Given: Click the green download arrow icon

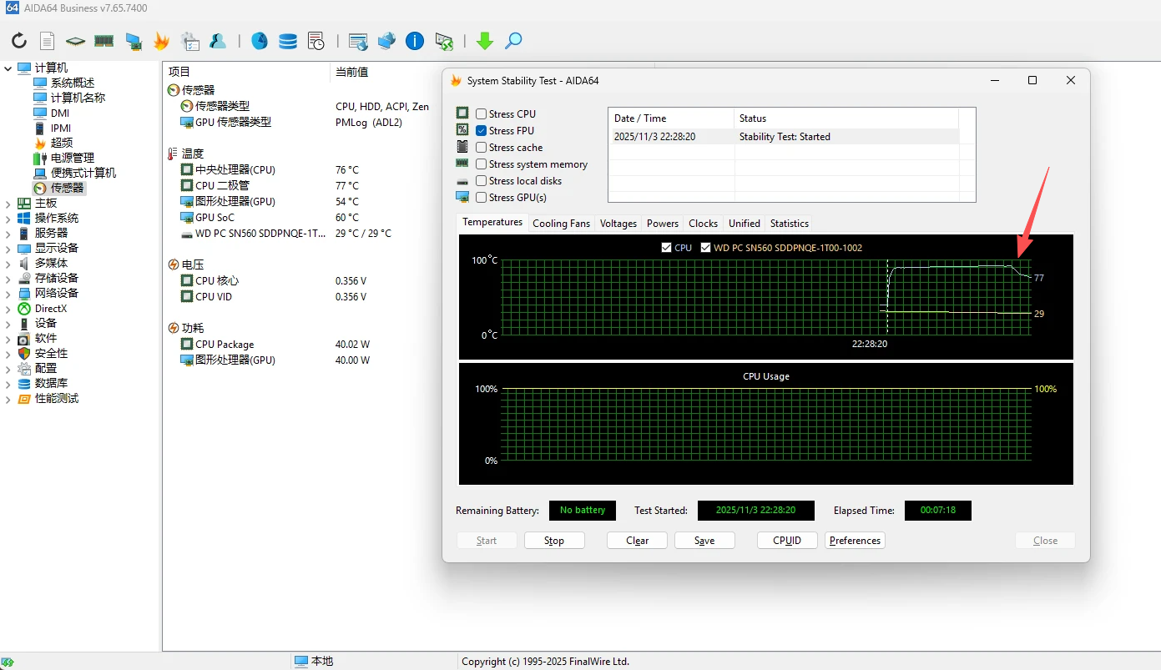Looking at the screenshot, I should tap(485, 41).
